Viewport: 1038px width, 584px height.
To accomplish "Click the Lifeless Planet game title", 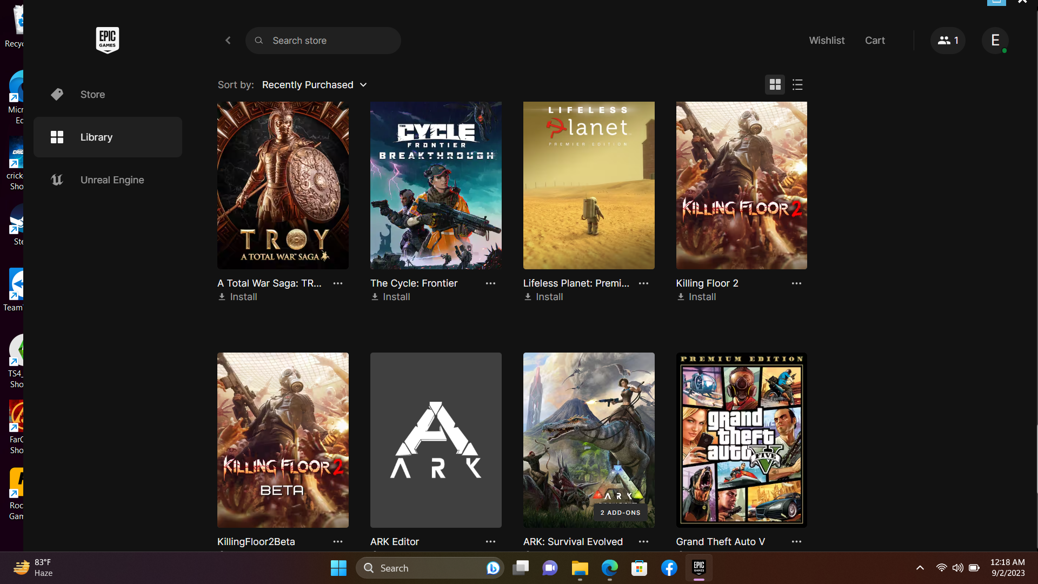I will (x=576, y=283).
